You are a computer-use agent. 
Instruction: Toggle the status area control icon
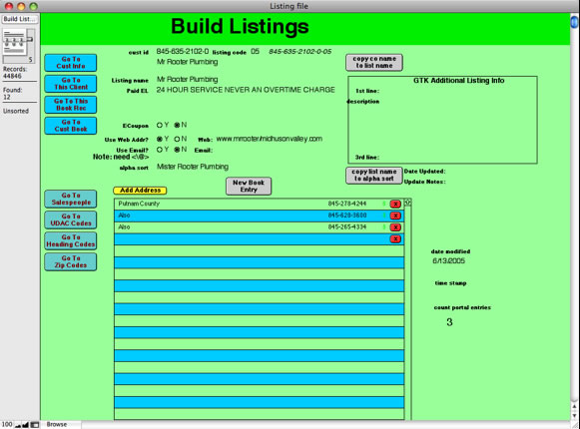pyautogui.click(x=34, y=425)
